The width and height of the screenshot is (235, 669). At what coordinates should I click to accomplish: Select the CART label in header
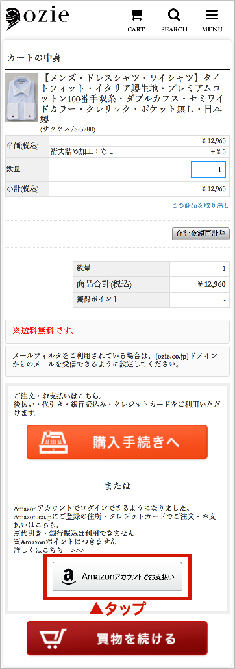point(136,29)
